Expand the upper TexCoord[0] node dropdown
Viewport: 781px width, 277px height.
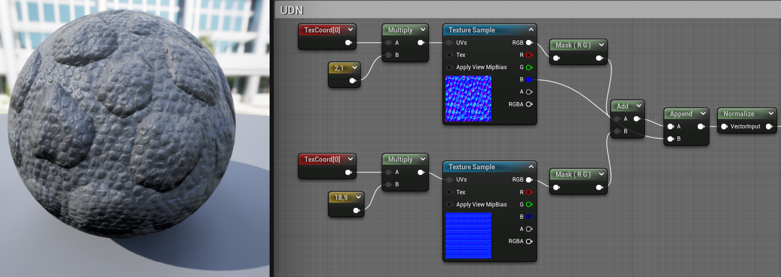click(351, 30)
